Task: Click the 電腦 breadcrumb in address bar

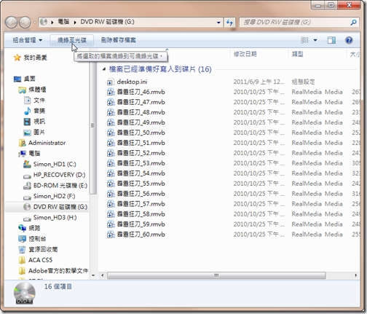Action: coord(63,22)
